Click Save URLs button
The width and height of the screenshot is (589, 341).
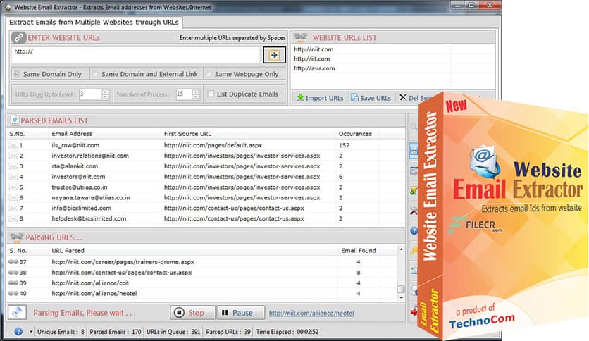tap(371, 98)
